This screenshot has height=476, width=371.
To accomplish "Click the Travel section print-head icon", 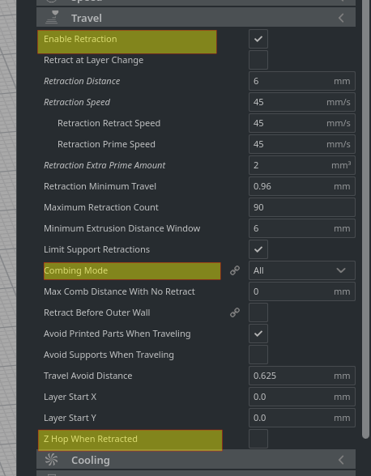I will pos(53,17).
